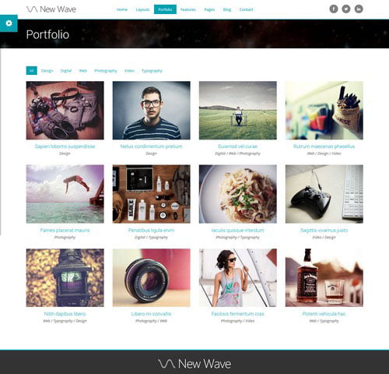Click the Facebook social icon
This screenshot has height=374, width=389.
334,9
